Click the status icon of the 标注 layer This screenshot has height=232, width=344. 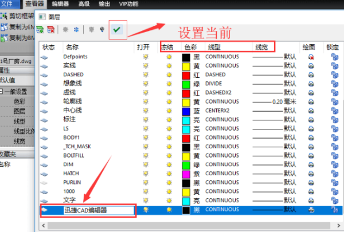pyautogui.click(x=44, y=120)
